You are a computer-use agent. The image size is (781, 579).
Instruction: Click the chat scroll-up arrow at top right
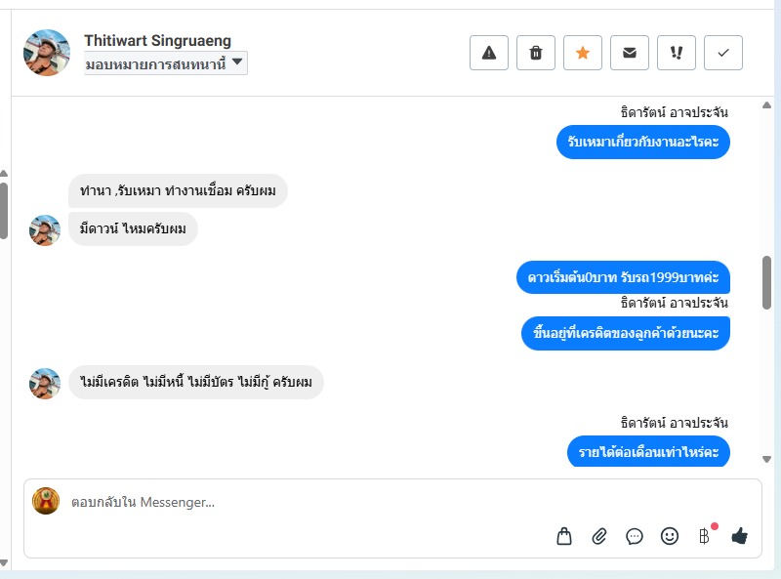pos(767,104)
